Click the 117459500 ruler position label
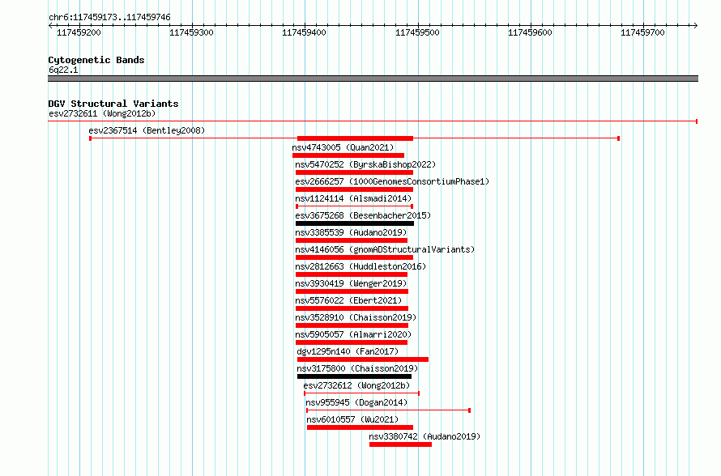The height and width of the screenshot is (476, 721). point(417,32)
